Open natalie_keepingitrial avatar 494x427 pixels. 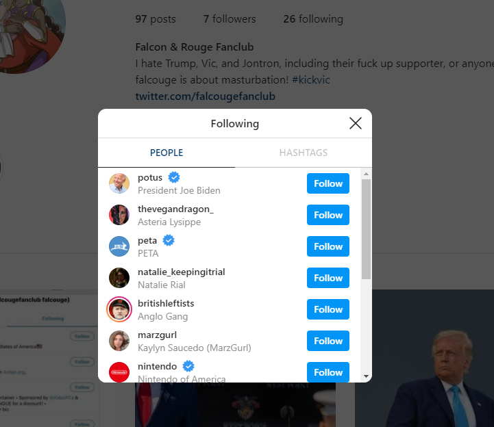(119, 278)
